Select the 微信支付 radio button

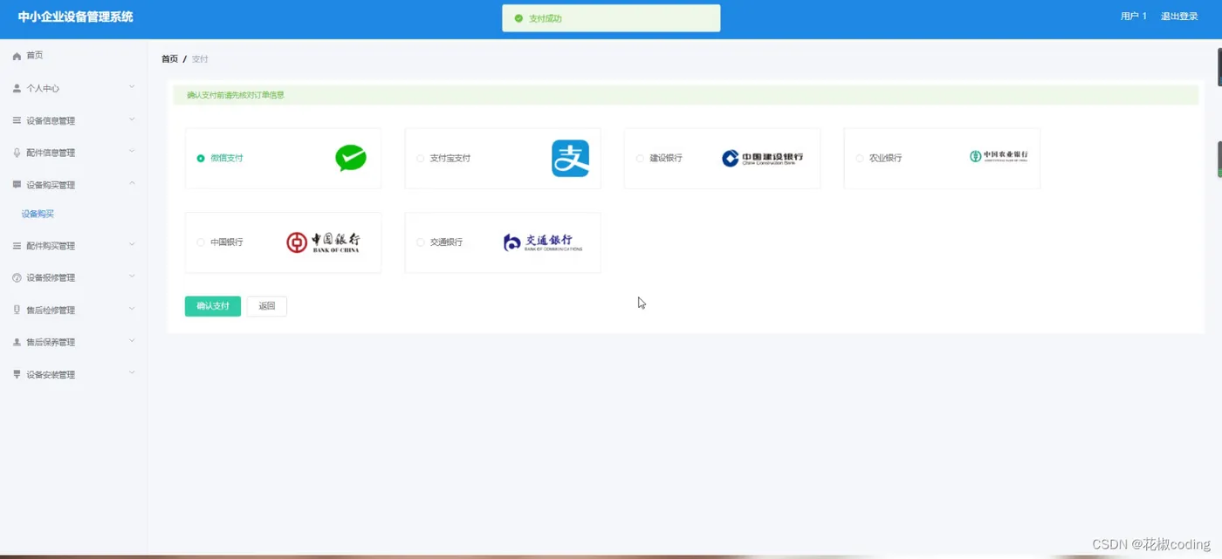pyautogui.click(x=201, y=159)
